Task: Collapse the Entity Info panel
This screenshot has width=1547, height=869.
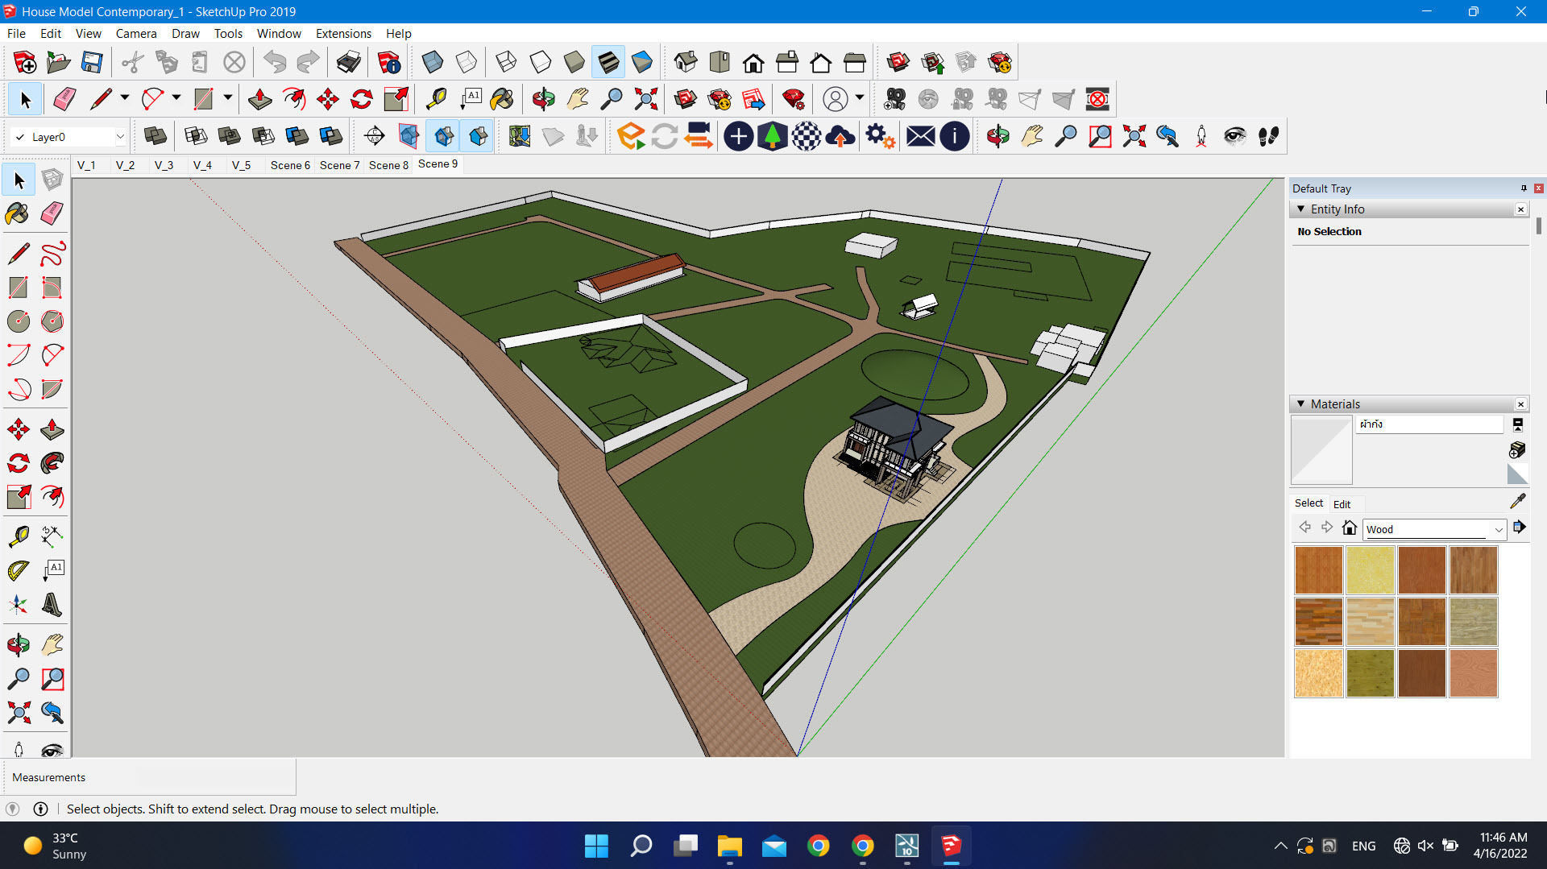Action: [1300, 209]
